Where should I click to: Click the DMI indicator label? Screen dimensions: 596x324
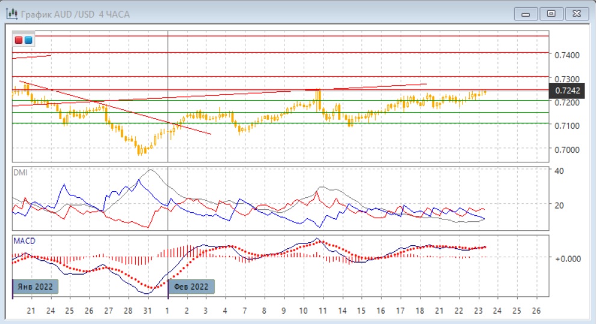tap(20, 173)
